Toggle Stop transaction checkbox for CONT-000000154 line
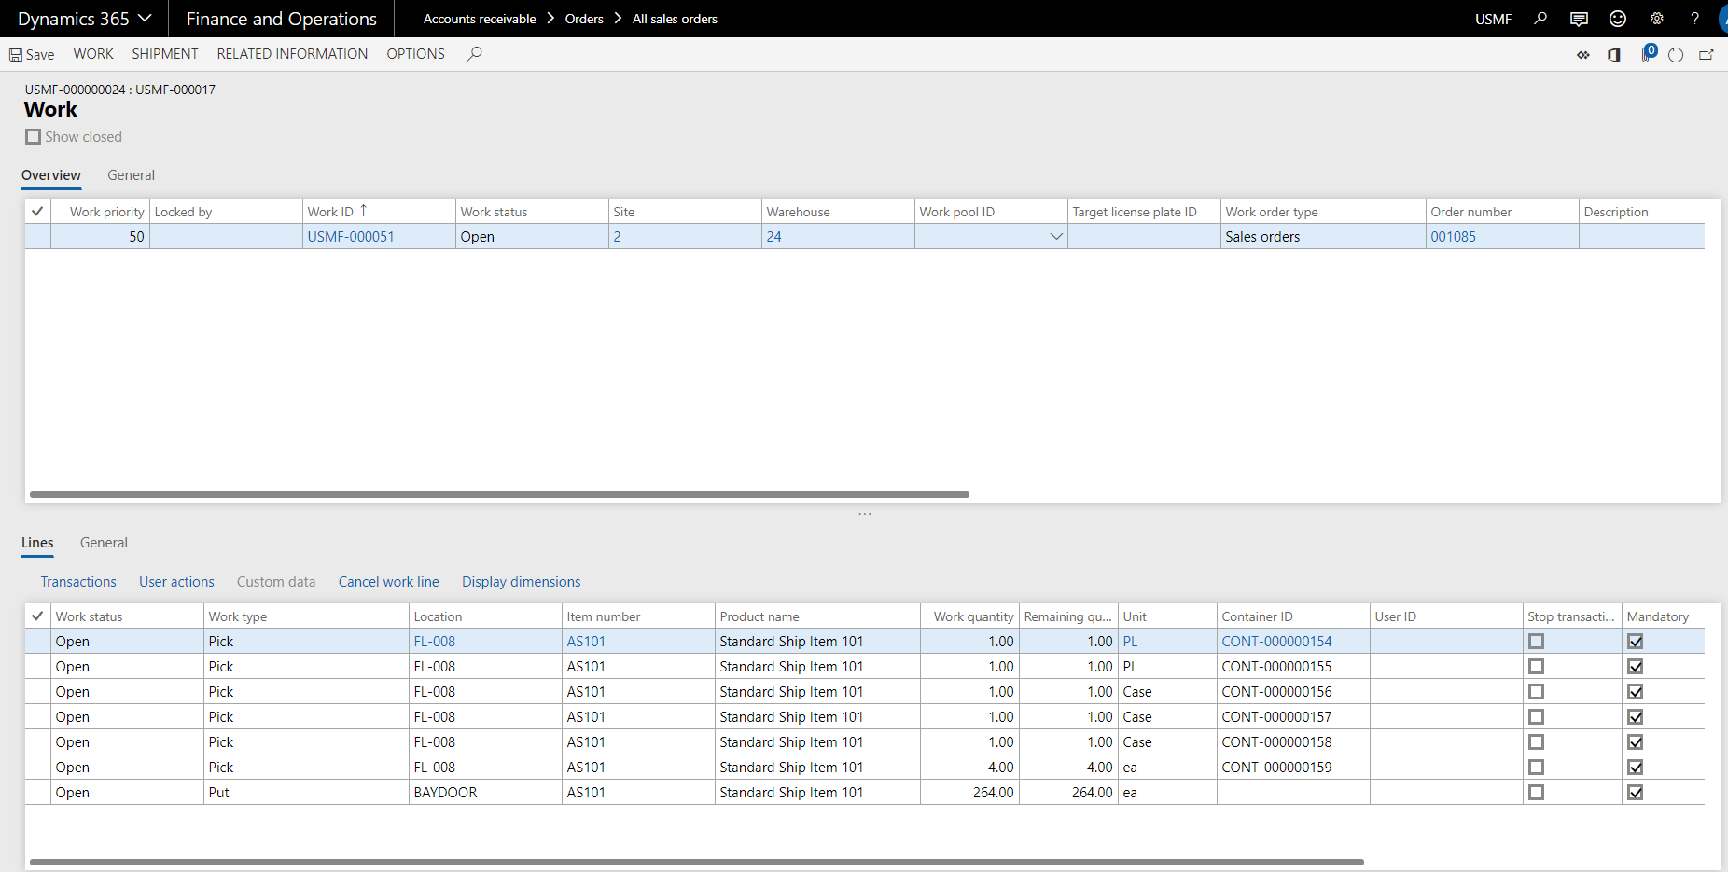This screenshot has height=872, width=1728. (1536, 642)
